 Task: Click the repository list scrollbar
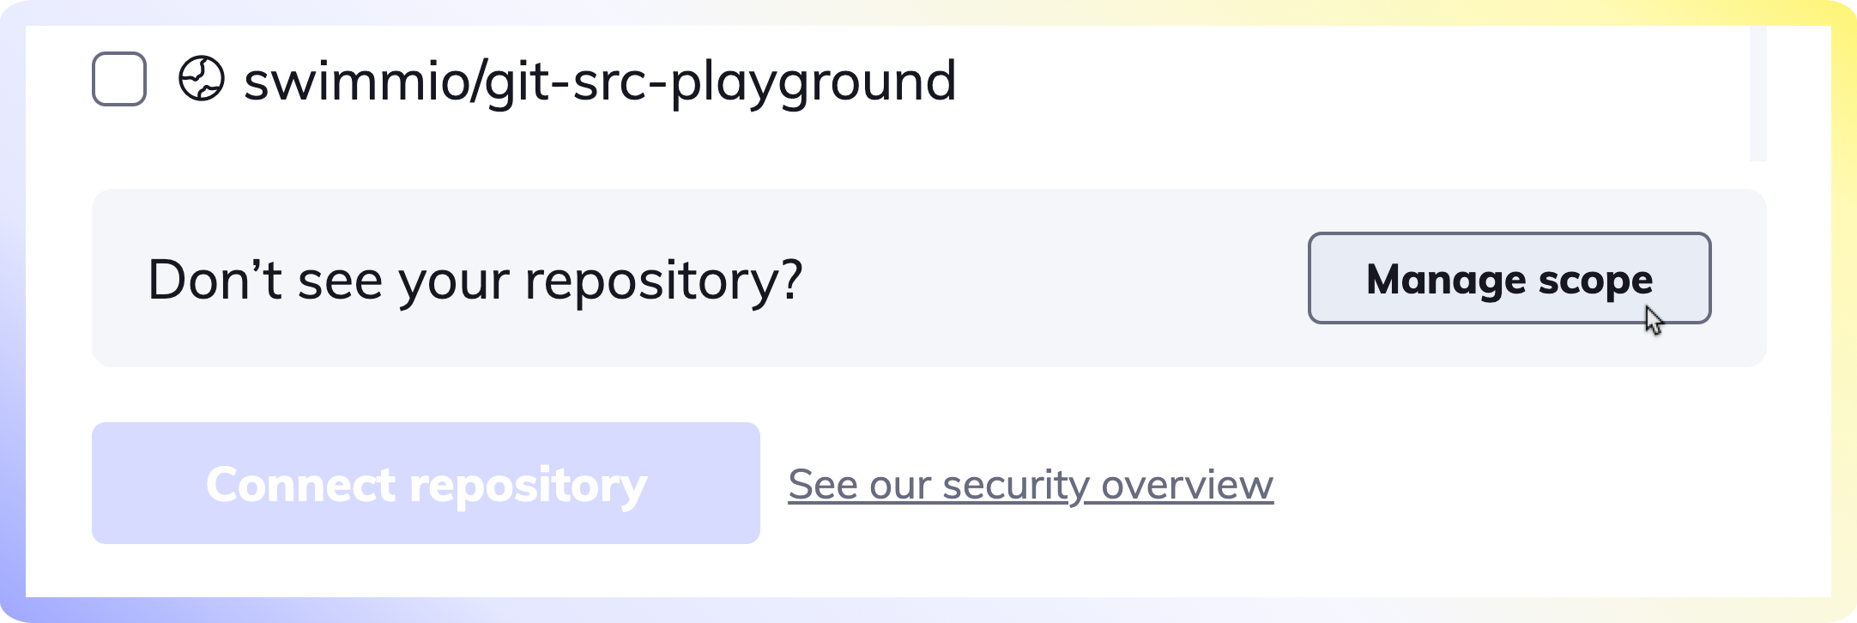[x=1758, y=93]
